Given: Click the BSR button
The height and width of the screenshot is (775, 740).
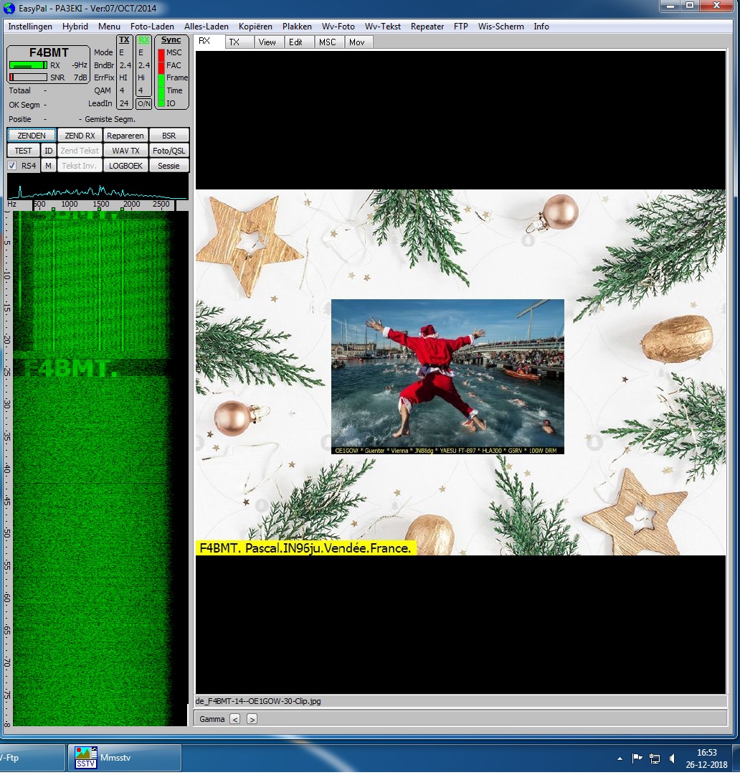Looking at the screenshot, I should pos(169,136).
